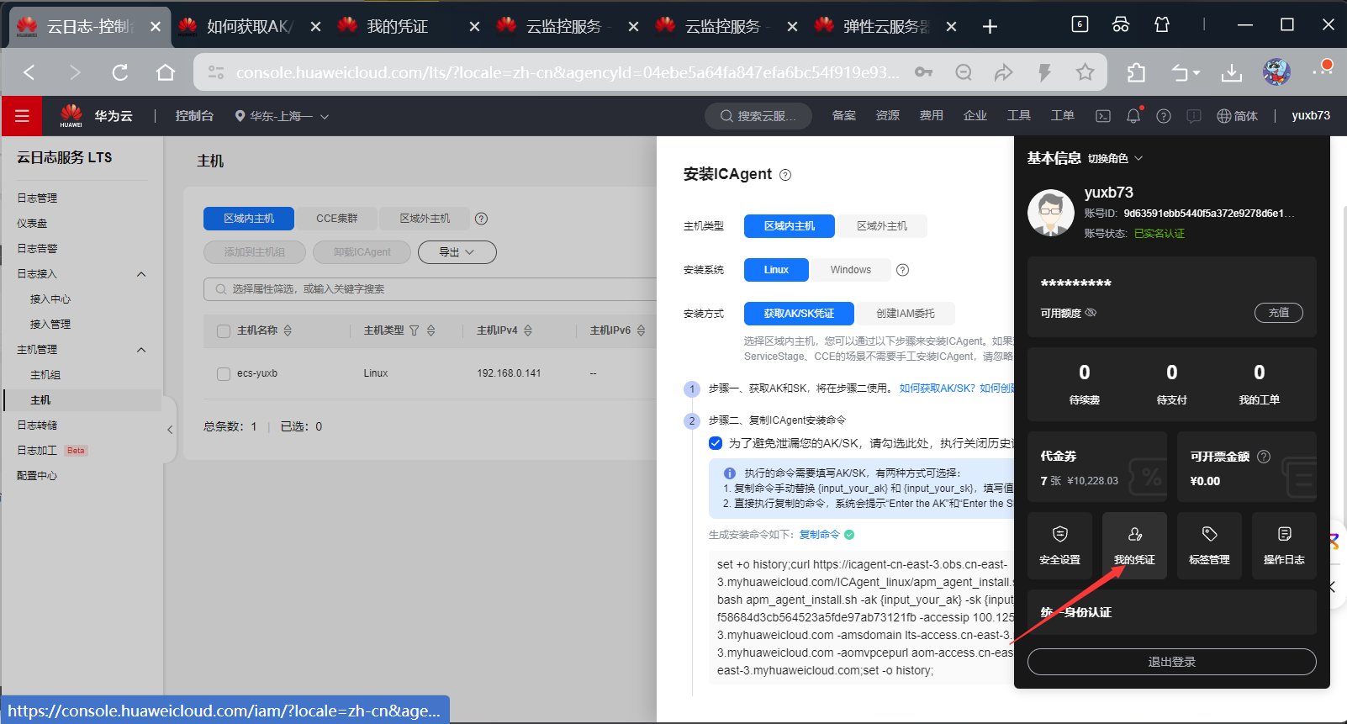Viewport: 1347px width, 724px height.
Task: Open 日志告警 in sidebar
Action: pyautogui.click(x=38, y=249)
